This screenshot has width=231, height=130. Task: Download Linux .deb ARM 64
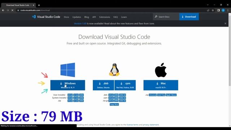pos(122,95)
